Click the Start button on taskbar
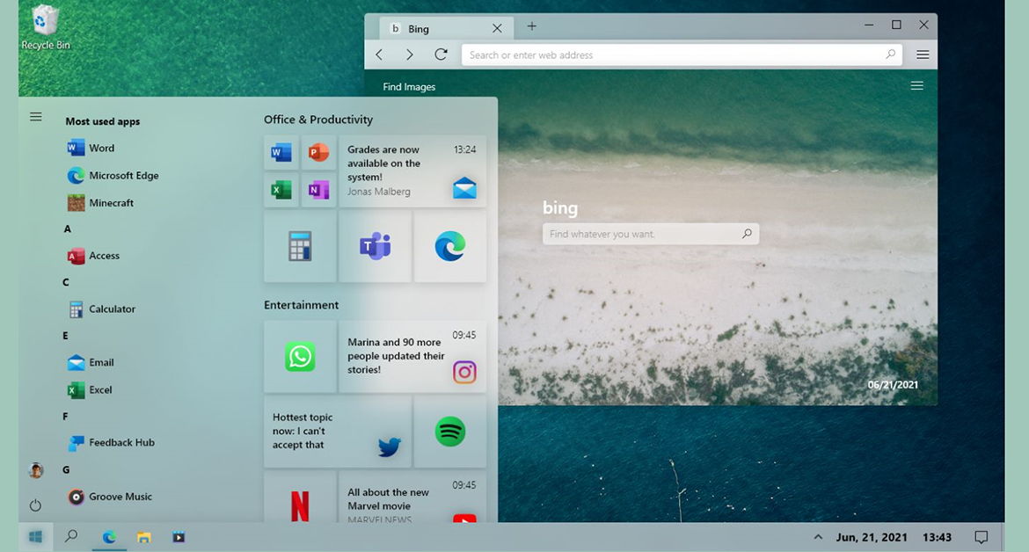This screenshot has height=552, width=1029. (x=36, y=537)
